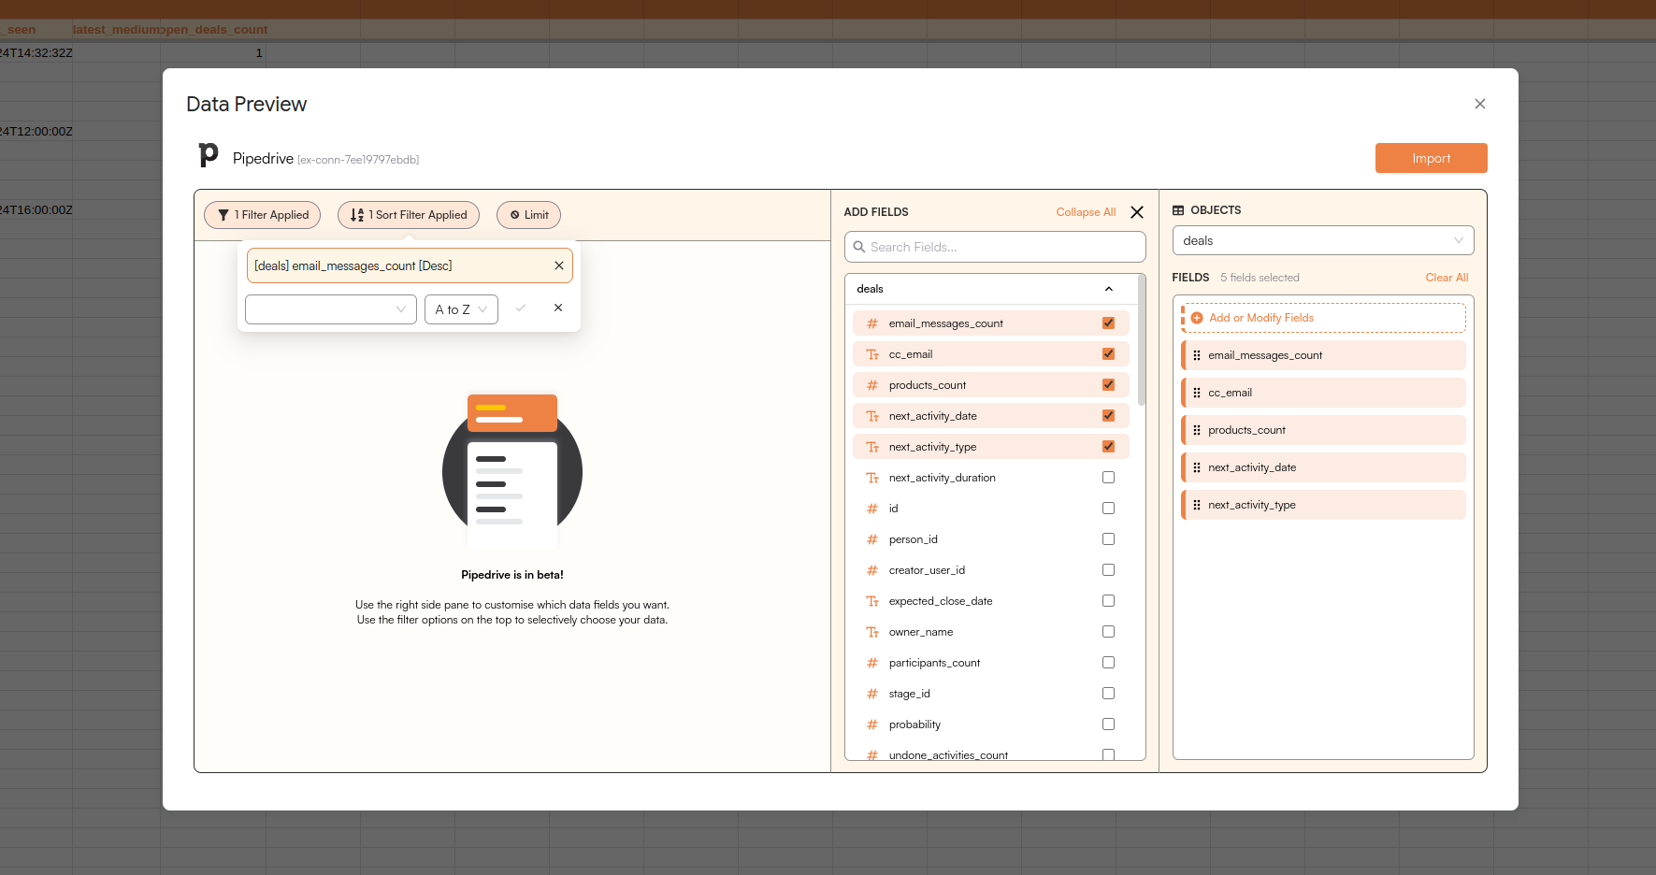Viewport: 1656px width, 875px height.
Task: Click Clear All link
Action: 1447,278
